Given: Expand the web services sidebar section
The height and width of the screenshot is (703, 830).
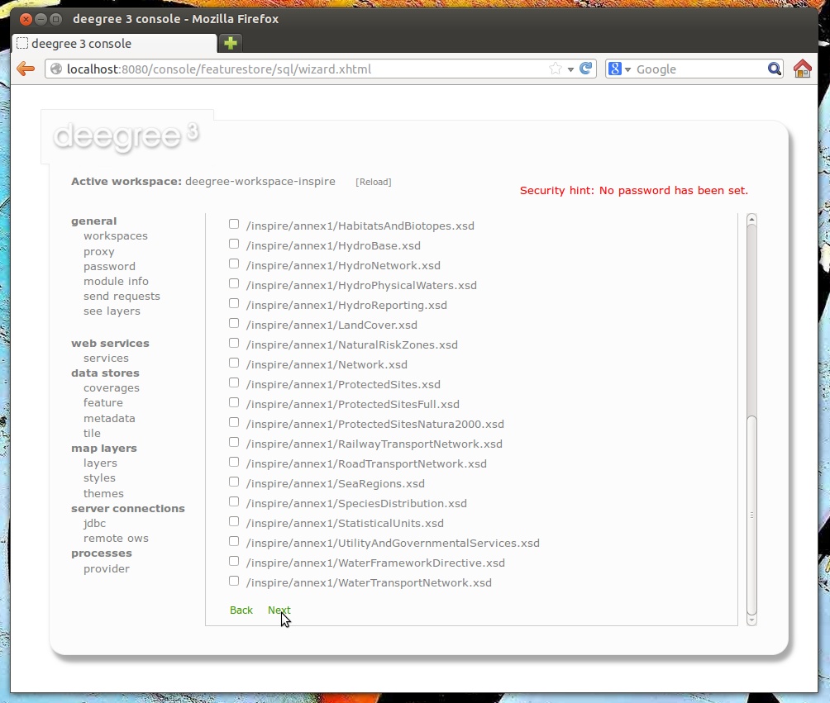Looking at the screenshot, I should [110, 343].
